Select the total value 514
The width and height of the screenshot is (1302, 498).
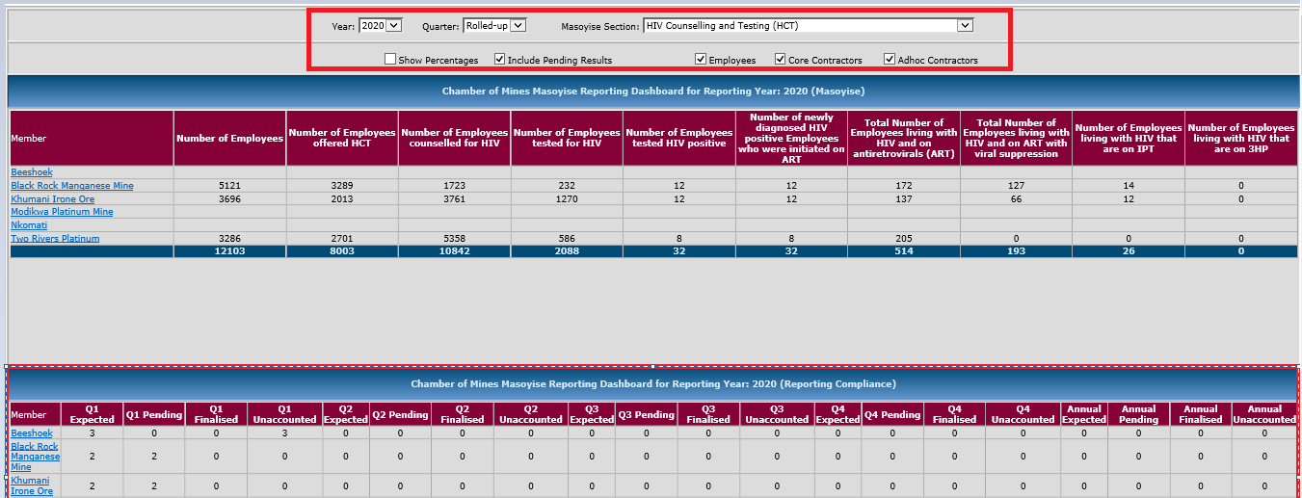[x=904, y=251]
